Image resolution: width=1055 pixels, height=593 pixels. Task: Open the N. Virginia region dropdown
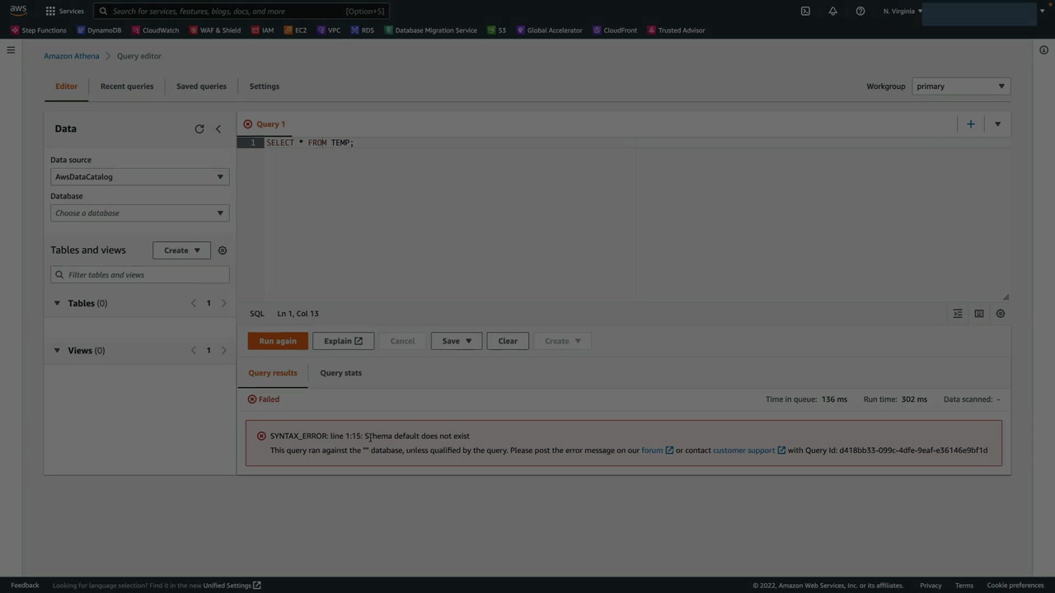click(903, 11)
